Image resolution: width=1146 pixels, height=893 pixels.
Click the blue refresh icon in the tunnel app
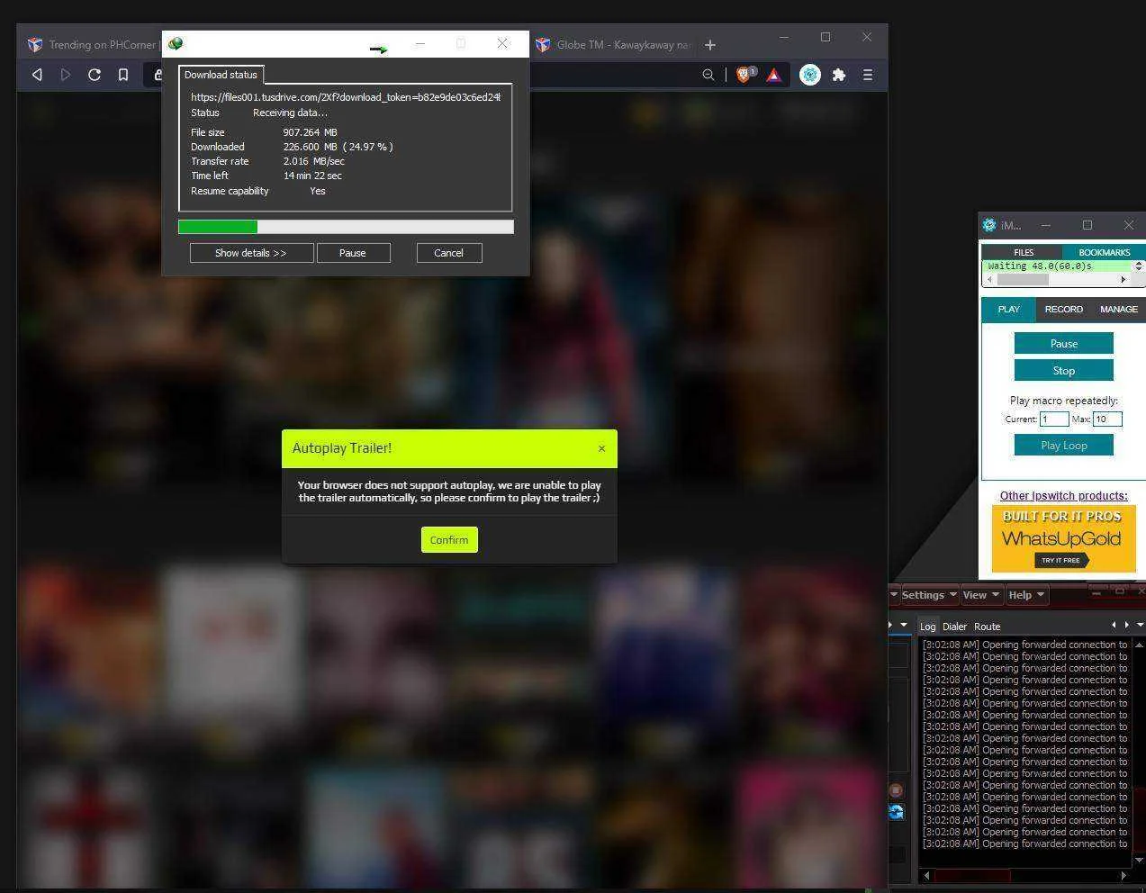[896, 811]
